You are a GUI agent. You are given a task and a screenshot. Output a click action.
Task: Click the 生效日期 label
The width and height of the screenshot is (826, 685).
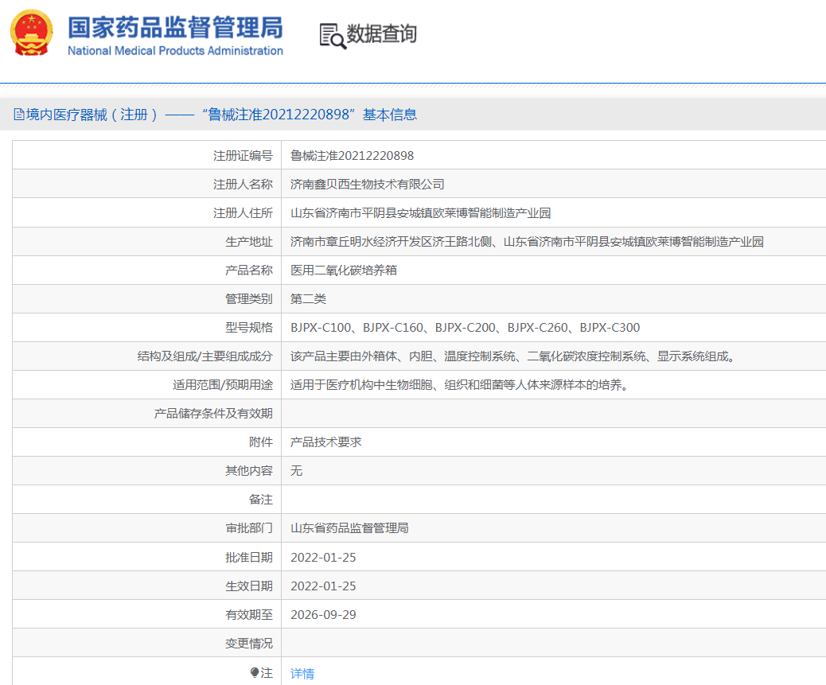pos(248,586)
